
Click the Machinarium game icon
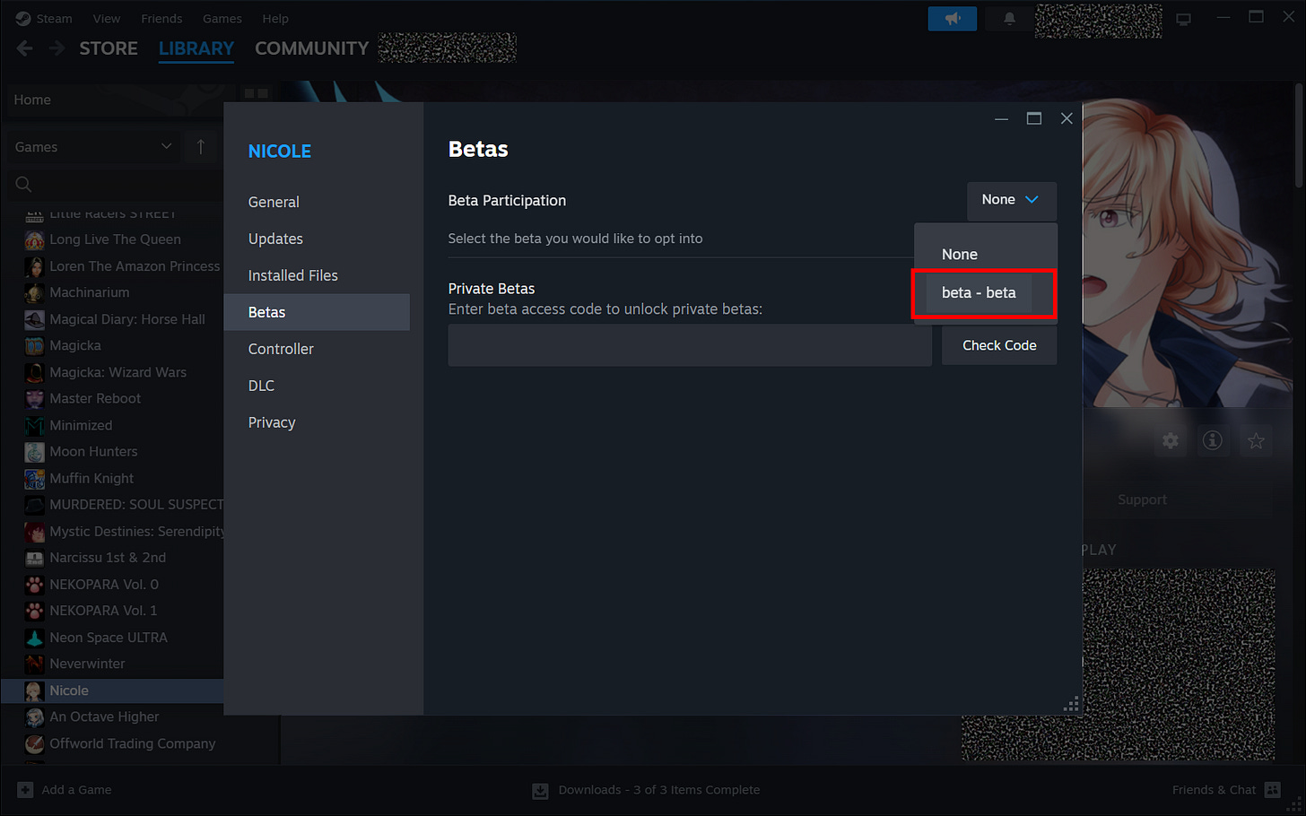[x=34, y=292]
